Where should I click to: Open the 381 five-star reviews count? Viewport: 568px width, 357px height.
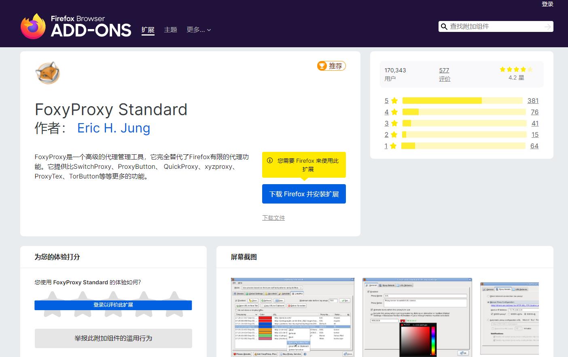(533, 101)
